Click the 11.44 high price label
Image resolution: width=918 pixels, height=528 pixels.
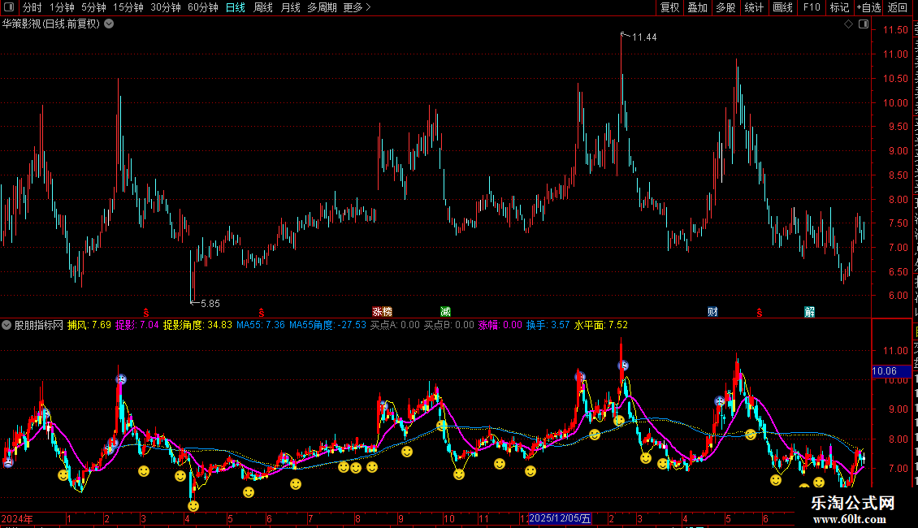click(x=644, y=37)
